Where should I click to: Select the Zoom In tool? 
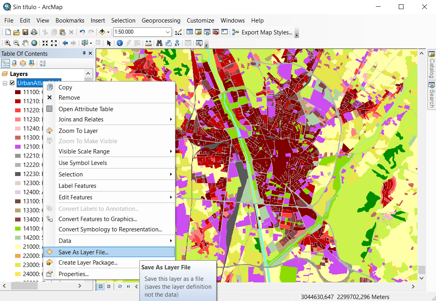point(8,43)
